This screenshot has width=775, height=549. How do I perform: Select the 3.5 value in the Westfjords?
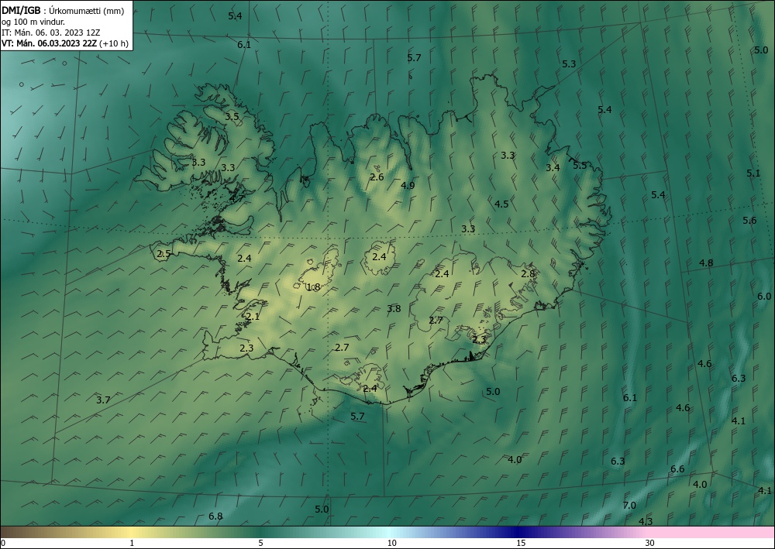point(232,117)
